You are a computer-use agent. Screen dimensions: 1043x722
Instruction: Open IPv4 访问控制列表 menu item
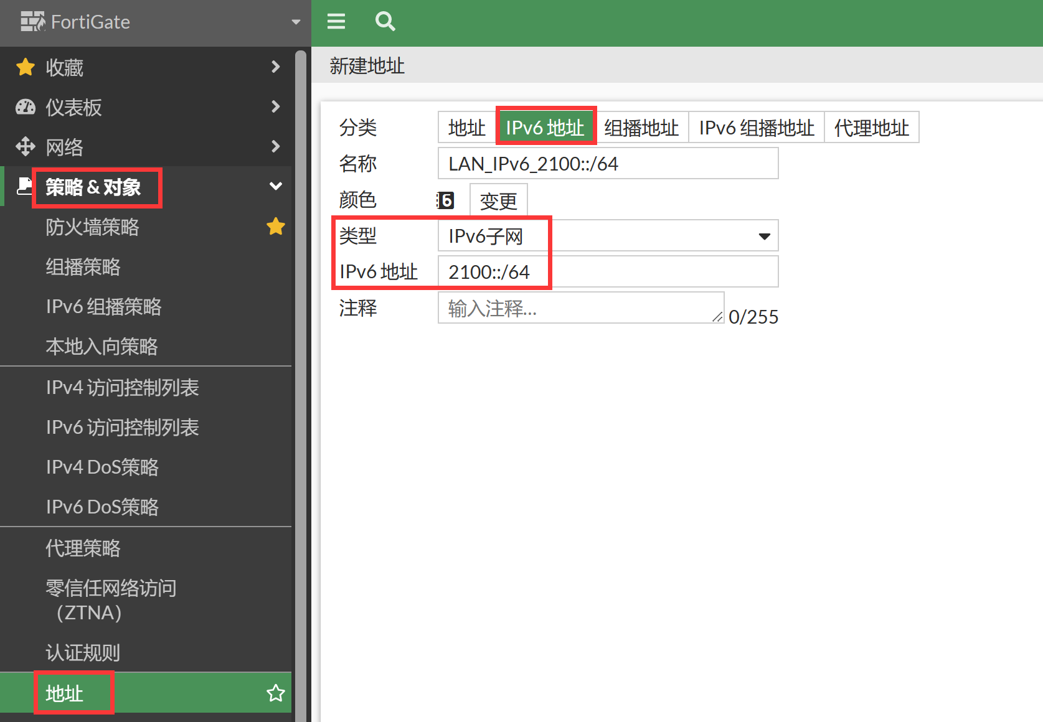[122, 388]
